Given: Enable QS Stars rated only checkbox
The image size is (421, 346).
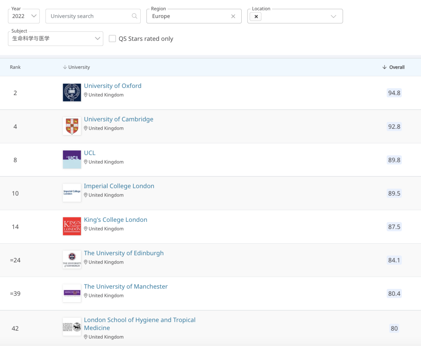Looking at the screenshot, I should [112, 39].
